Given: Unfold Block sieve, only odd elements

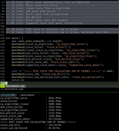Looking at the screenshot, I should click(63, 20).
